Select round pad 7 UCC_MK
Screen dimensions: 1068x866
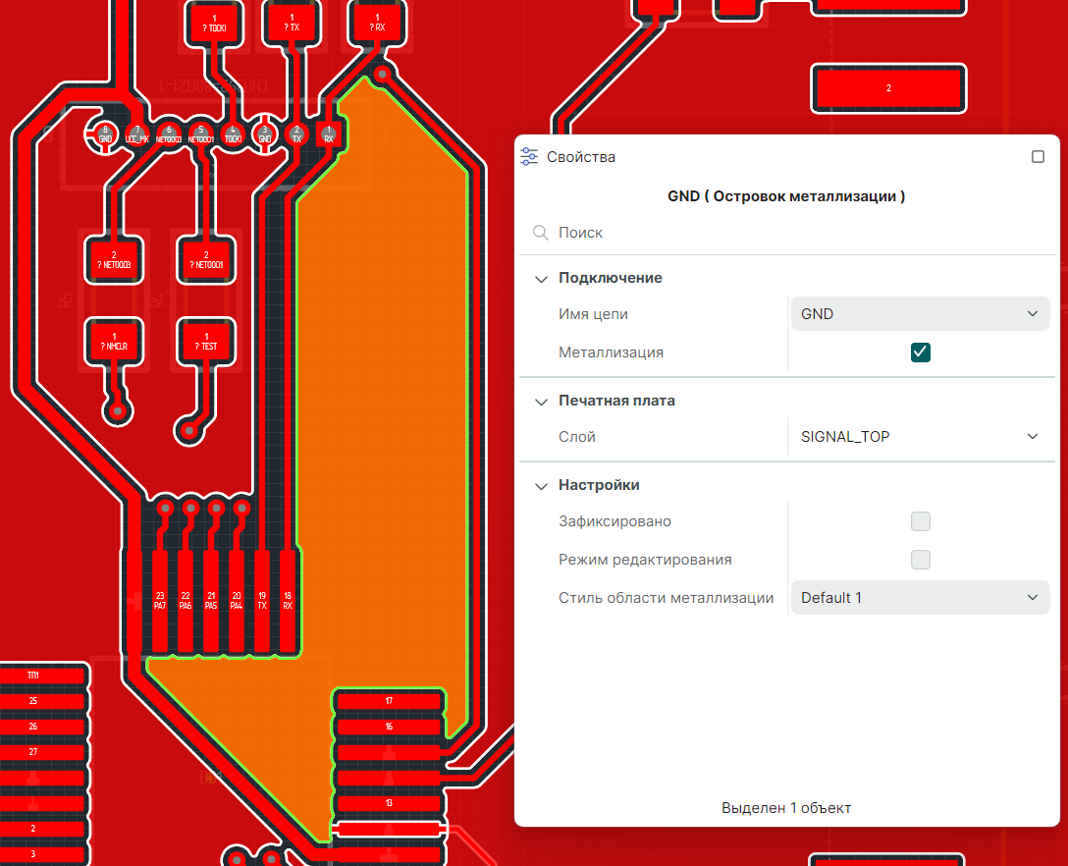point(137,133)
